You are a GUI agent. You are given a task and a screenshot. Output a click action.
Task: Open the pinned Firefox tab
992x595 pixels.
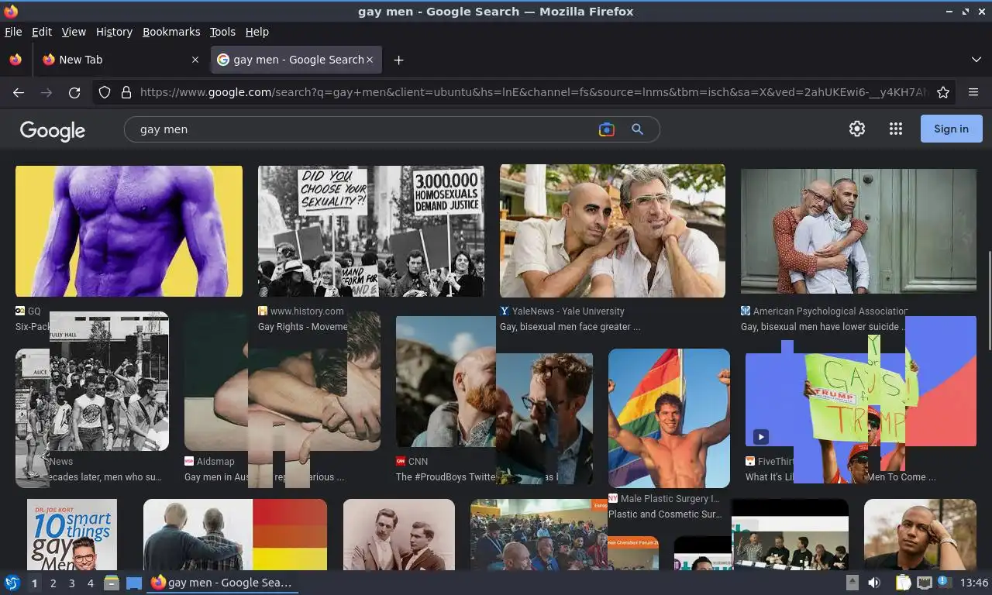(15, 60)
